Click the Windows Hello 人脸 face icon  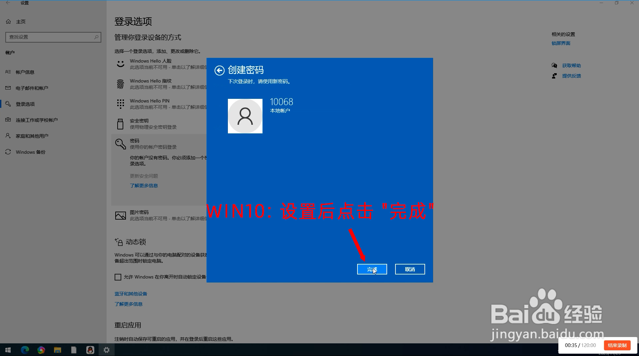(120, 64)
